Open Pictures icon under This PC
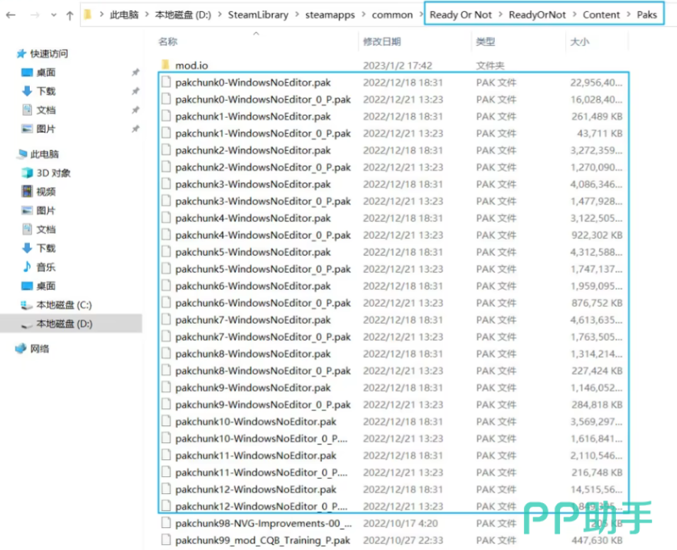Screen dimensions: 677x550 click(27, 211)
